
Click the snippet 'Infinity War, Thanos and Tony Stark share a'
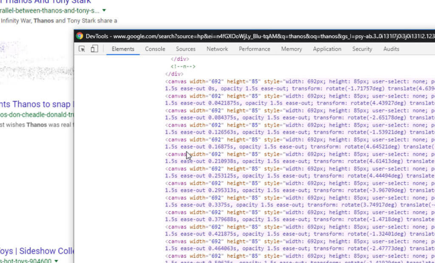click(x=59, y=21)
